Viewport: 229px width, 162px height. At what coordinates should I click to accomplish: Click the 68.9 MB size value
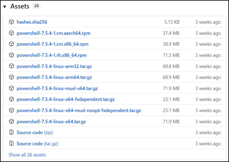pos(171,77)
